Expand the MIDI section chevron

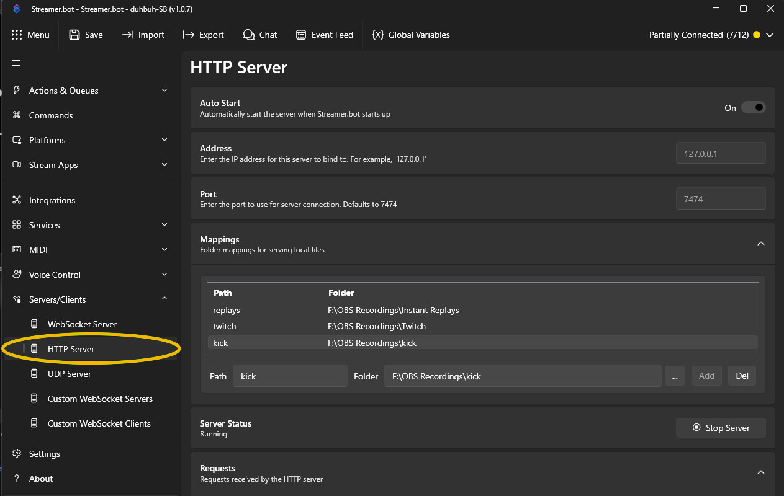click(x=164, y=250)
